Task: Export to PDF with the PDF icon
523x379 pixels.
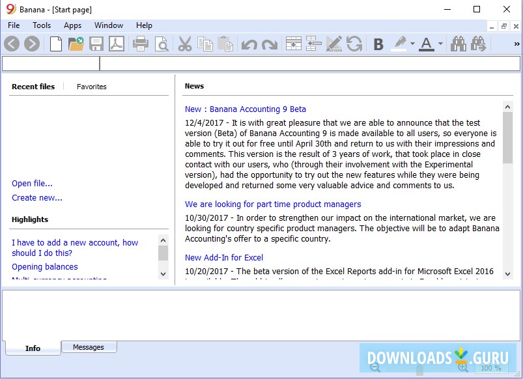Action: 117,44
